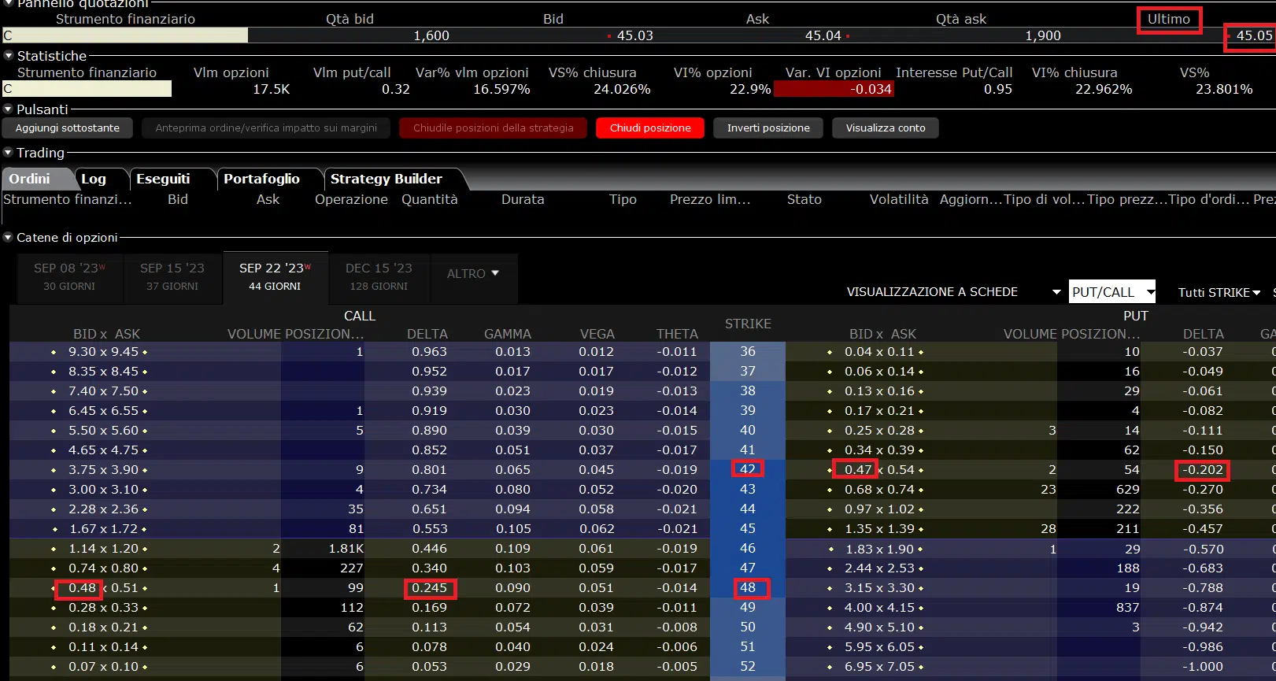Collapse the Pulsanti section triangle
Viewport: 1276px width, 681px height.
(x=9, y=109)
